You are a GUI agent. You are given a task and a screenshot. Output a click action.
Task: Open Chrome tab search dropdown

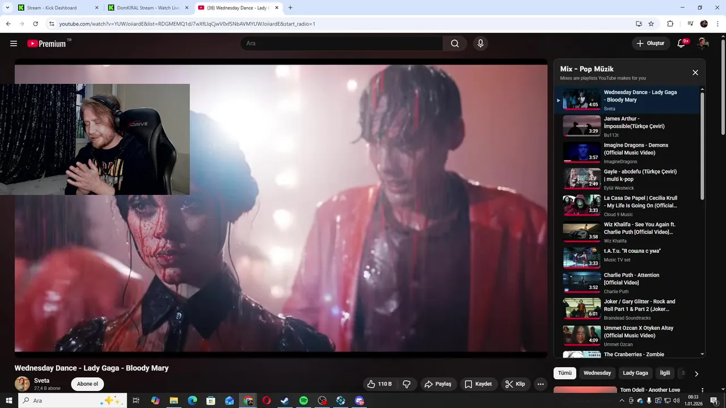pos(7,8)
